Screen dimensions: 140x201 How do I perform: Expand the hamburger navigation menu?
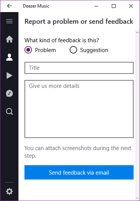click(9, 21)
